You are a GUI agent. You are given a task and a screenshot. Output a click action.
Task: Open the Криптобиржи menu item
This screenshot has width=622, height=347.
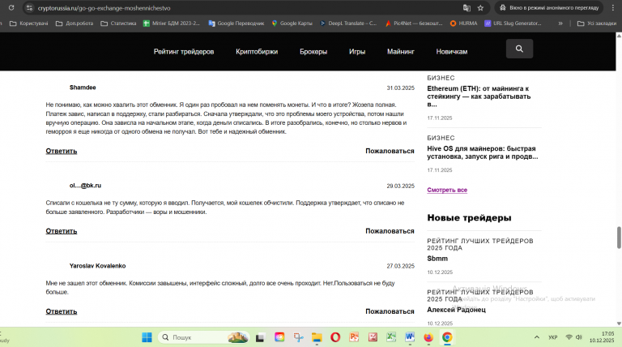click(257, 52)
